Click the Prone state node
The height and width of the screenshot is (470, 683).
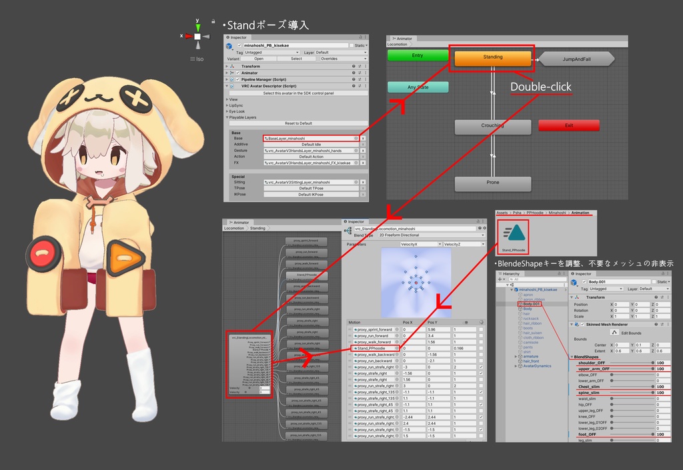point(493,183)
